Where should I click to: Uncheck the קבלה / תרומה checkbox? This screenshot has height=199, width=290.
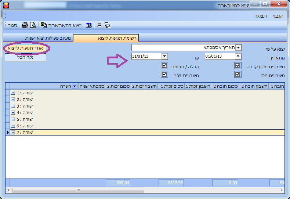[164, 66]
